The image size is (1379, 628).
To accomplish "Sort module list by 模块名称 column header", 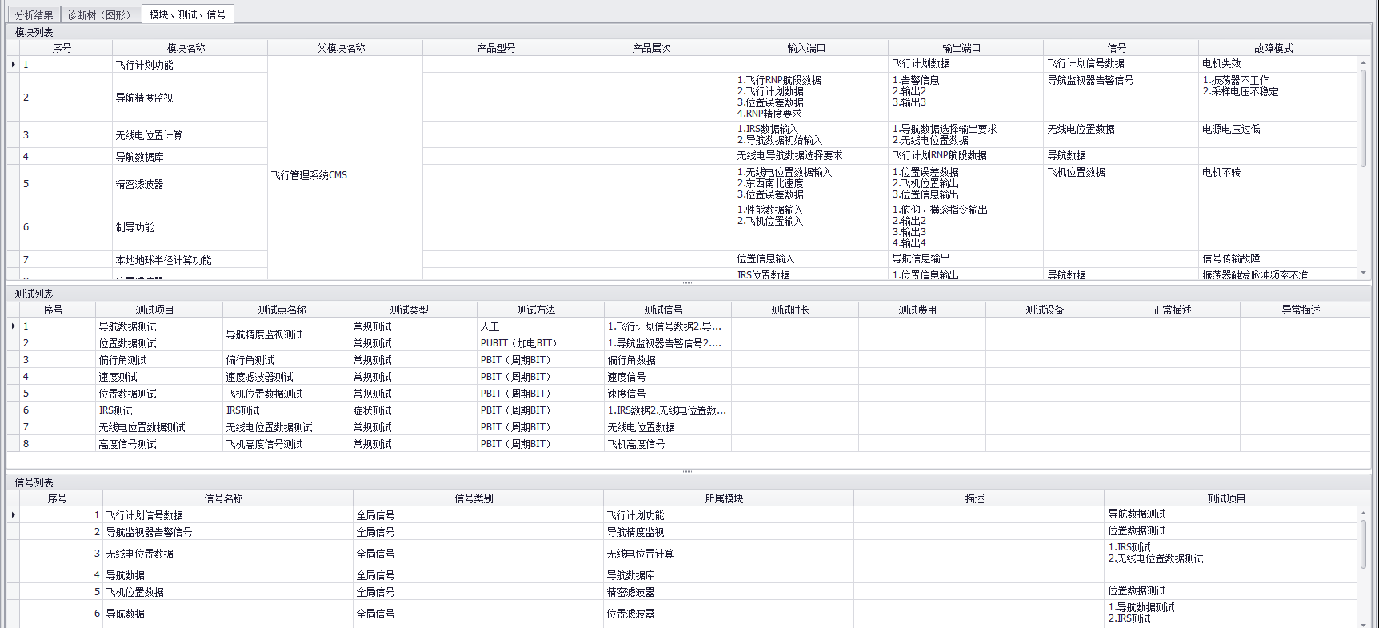I will tap(186, 48).
